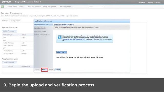This screenshot has width=164, height=92.
Task: Click the Active status of DSA
Action: [23, 38]
